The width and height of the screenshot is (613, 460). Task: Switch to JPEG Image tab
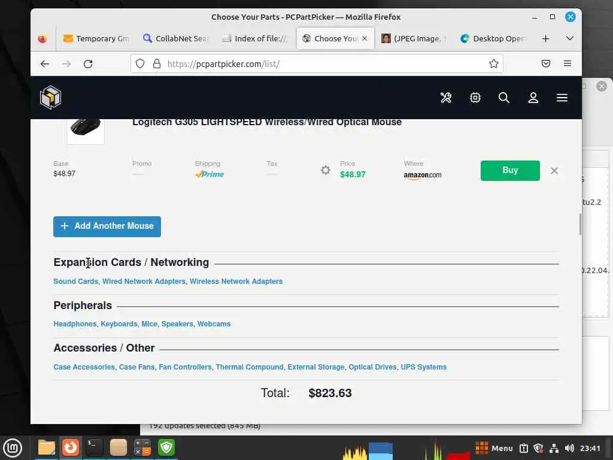[x=414, y=38]
